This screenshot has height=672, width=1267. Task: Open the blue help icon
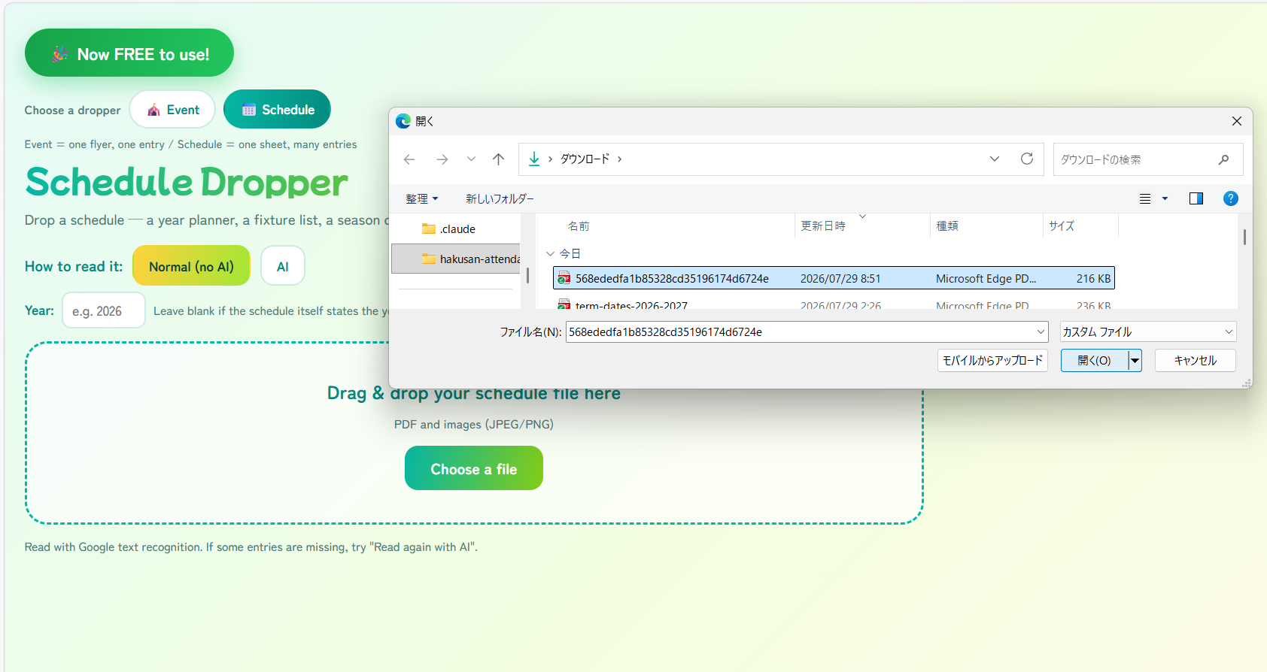1231,198
